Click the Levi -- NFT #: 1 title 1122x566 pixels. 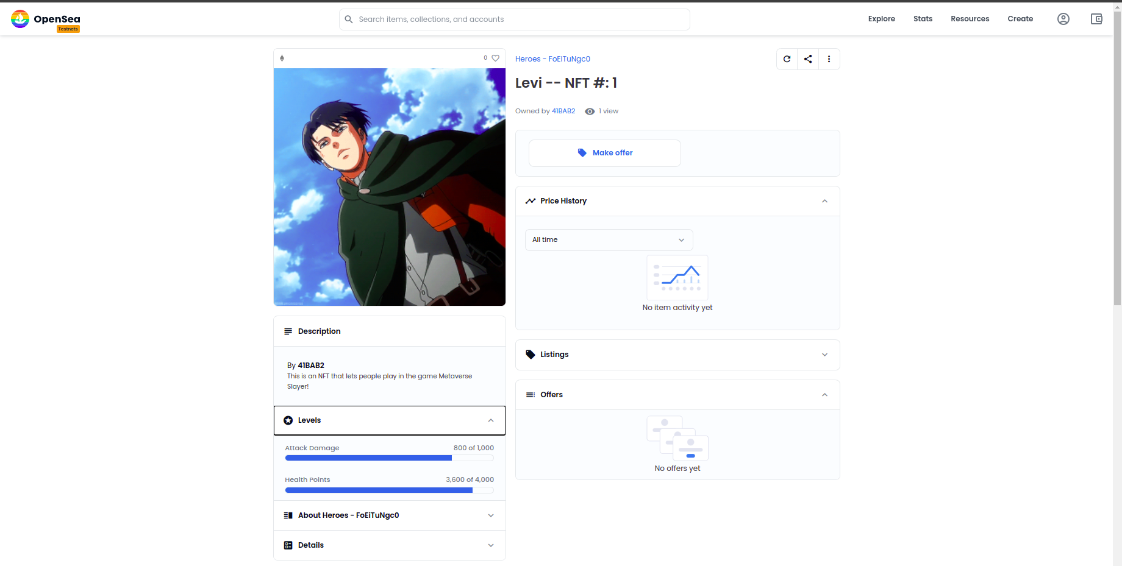coord(566,83)
